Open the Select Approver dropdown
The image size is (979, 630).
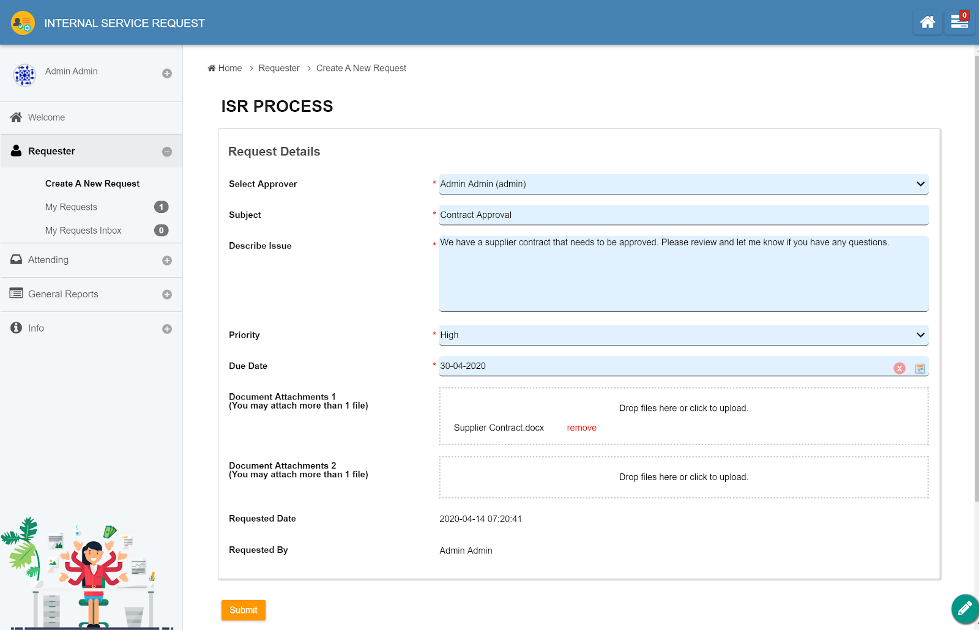[x=683, y=184]
